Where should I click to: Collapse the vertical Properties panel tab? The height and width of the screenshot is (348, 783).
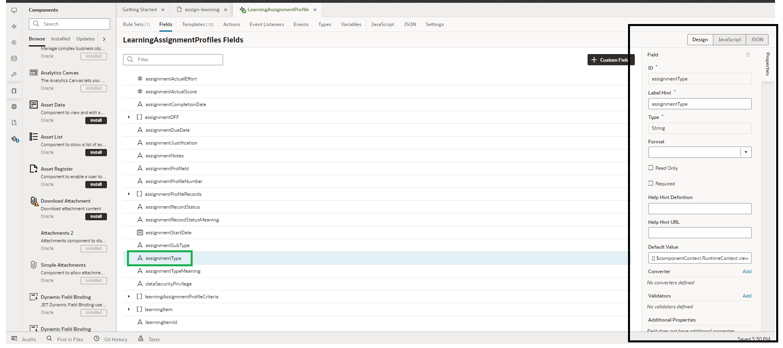[767, 64]
